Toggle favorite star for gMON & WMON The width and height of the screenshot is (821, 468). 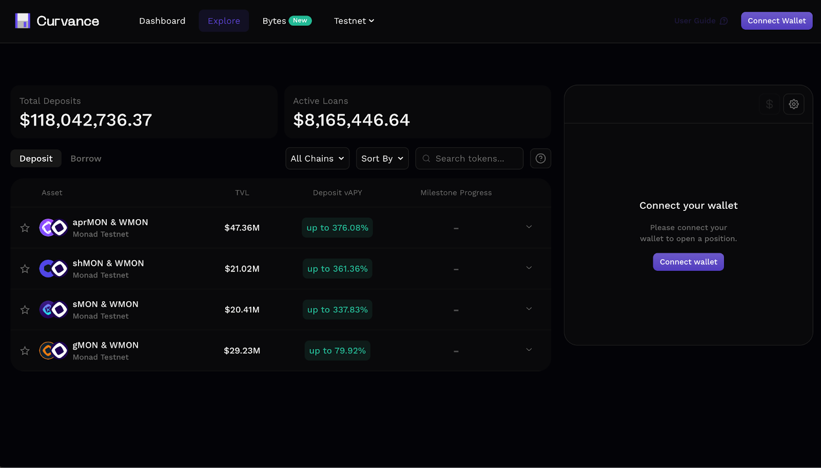pyautogui.click(x=25, y=351)
